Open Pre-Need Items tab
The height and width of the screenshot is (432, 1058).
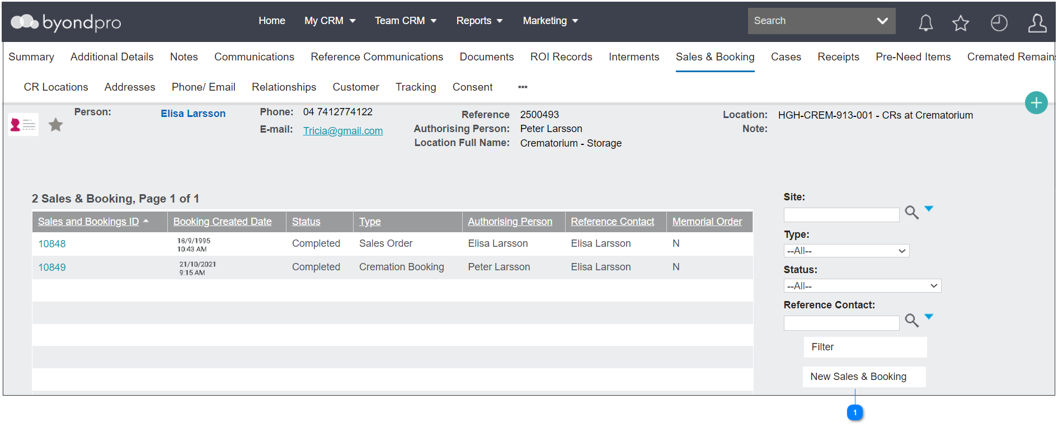(x=913, y=57)
